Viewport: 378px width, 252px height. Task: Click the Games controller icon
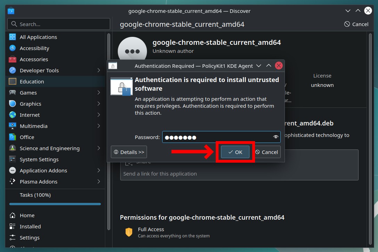[12, 92]
